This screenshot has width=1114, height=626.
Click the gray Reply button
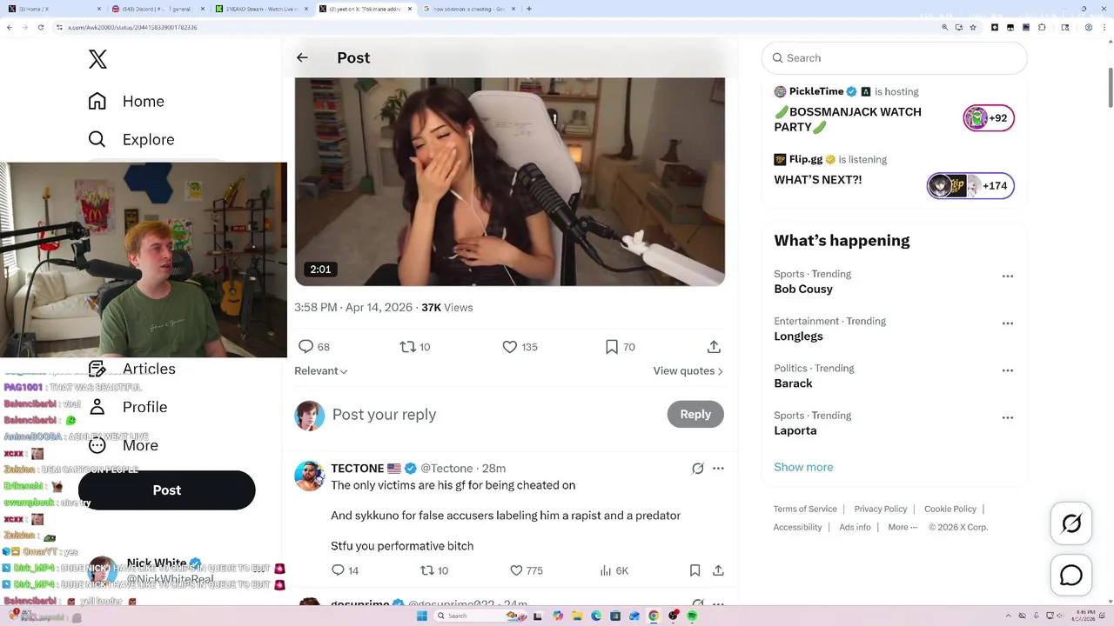click(x=695, y=414)
